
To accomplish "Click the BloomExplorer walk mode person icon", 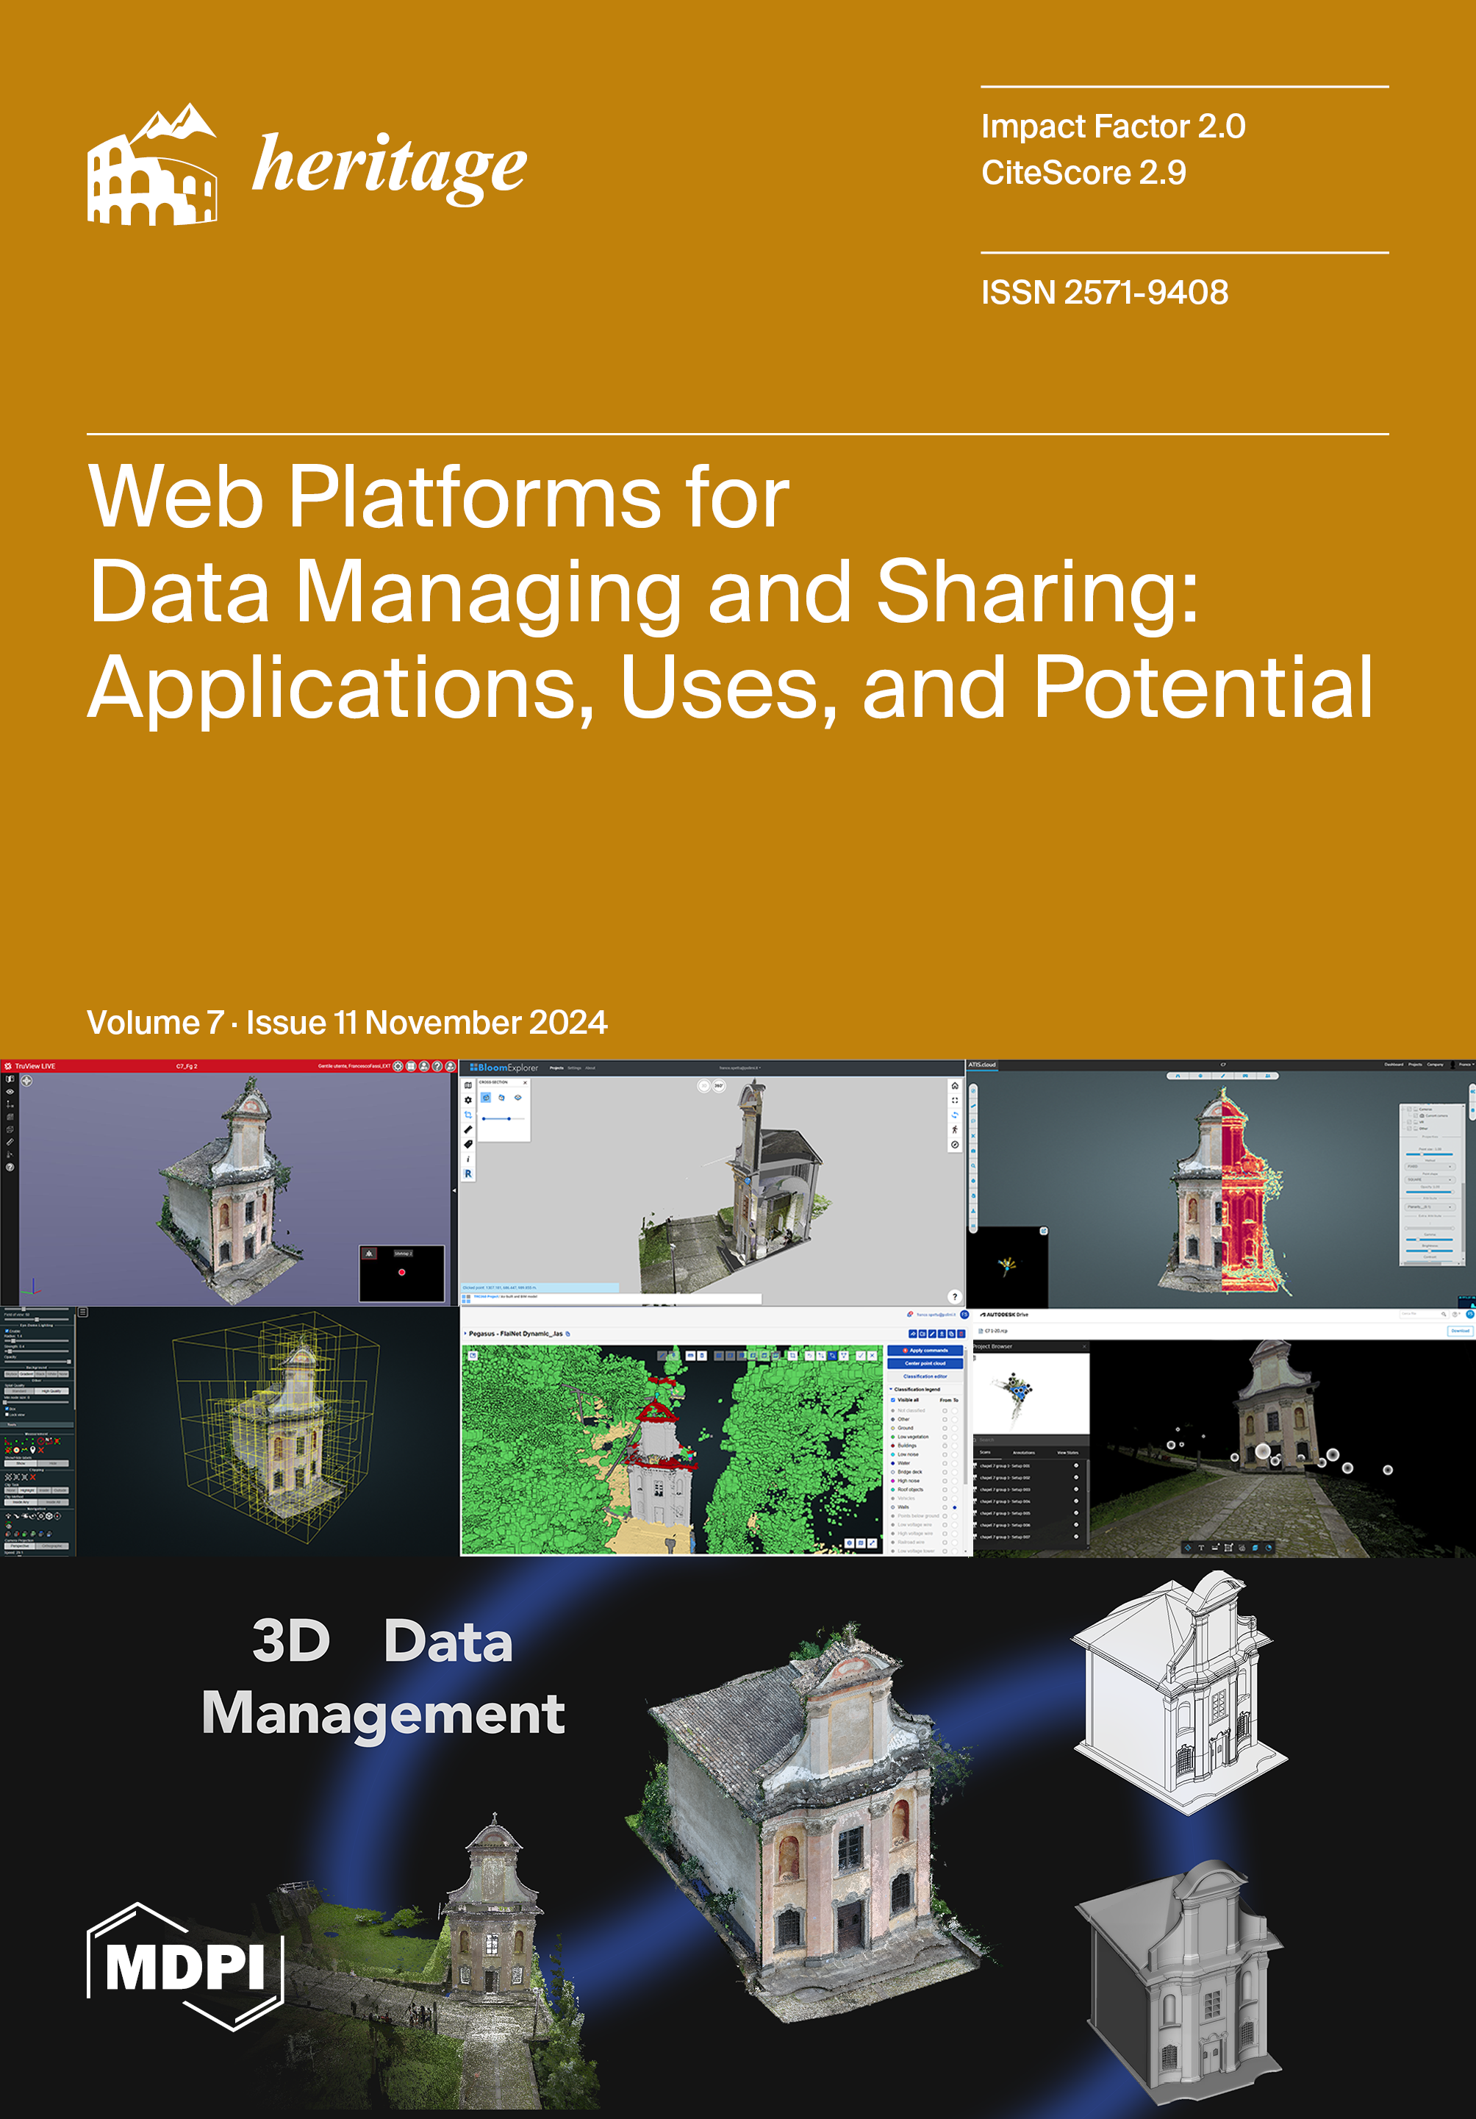I will [955, 1129].
